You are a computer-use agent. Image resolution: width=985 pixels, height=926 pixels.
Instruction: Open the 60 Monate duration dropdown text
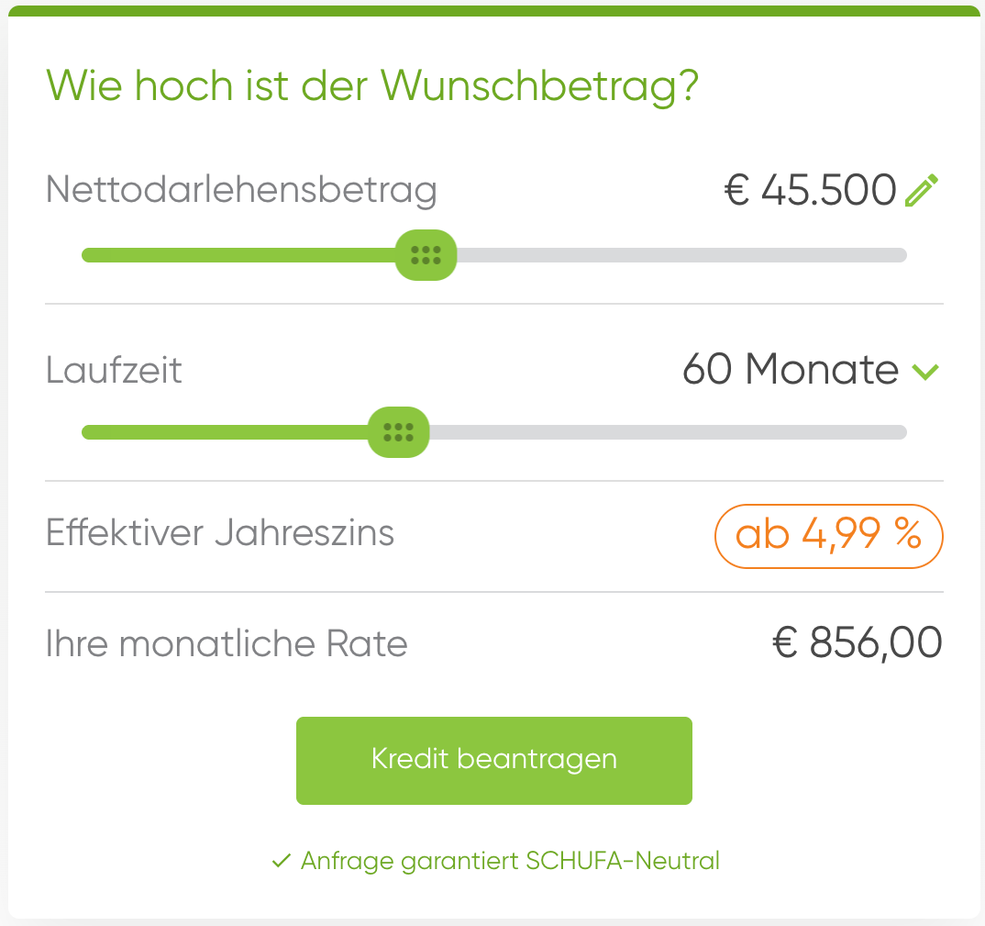791,369
